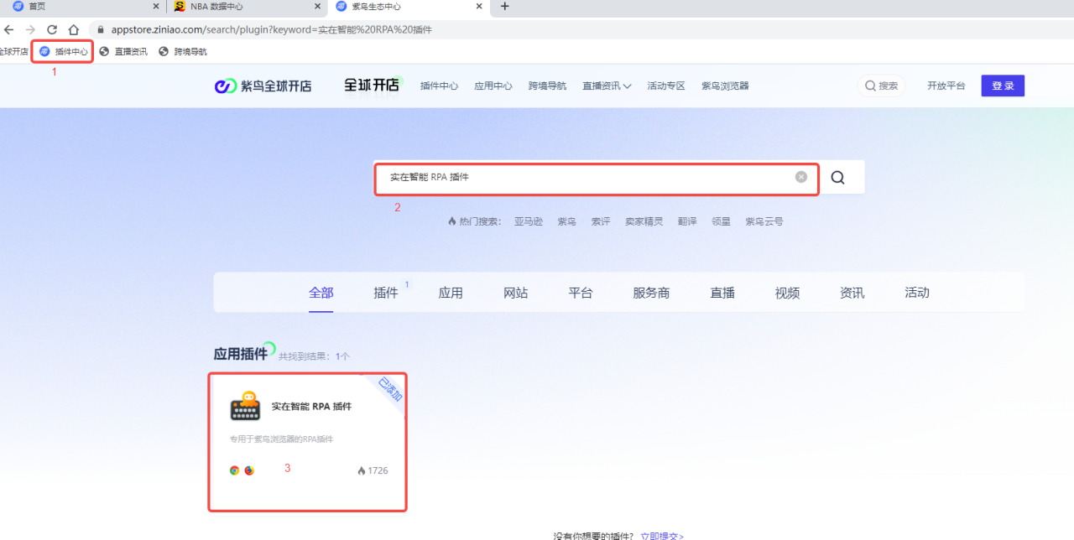Select the 直播 results tab
Screen dimensions: 1074x540
tap(722, 293)
